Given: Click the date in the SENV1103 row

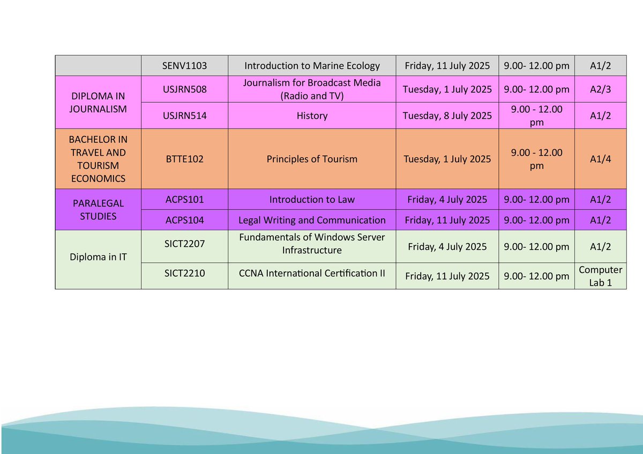Looking at the screenshot, I should click(447, 65).
